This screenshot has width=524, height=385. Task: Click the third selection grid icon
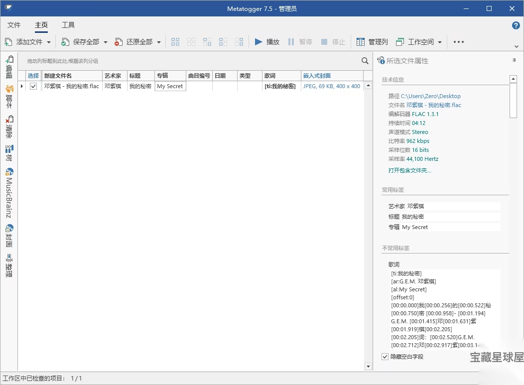click(207, 42)
